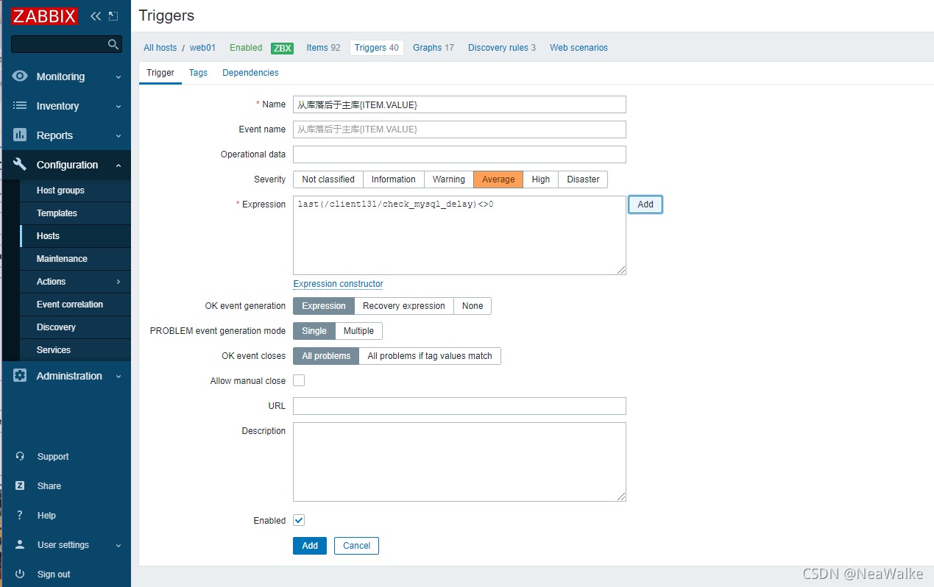Viewport: 934px width, 587px height.
Task: Set severity to Not classified
Action: [328, 179]
